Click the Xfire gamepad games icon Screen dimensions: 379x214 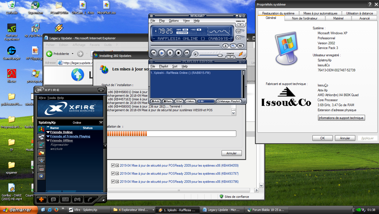(x=77, y=199)
